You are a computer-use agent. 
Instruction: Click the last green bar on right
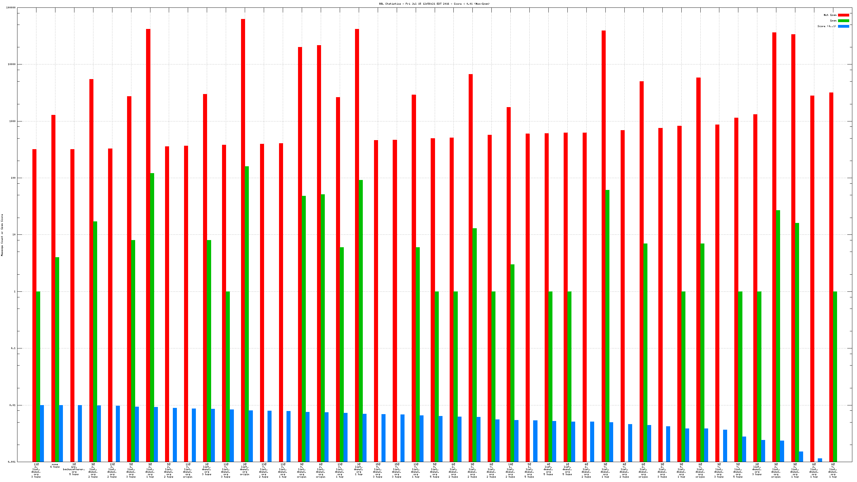(835, 376)
